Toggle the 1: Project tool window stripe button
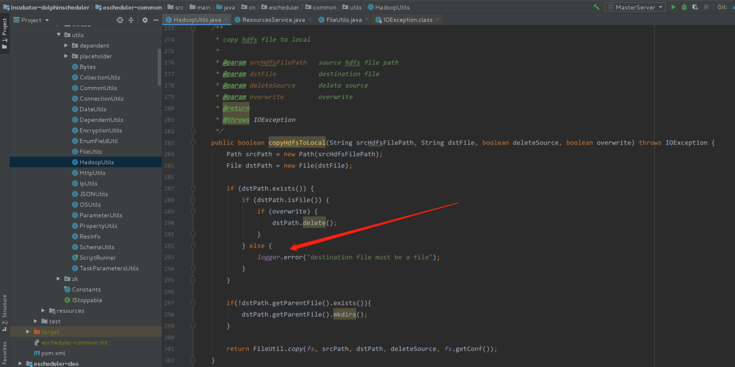Image resolution: width=735 pixels, height=367 pixels. click(x=5, y=33)
